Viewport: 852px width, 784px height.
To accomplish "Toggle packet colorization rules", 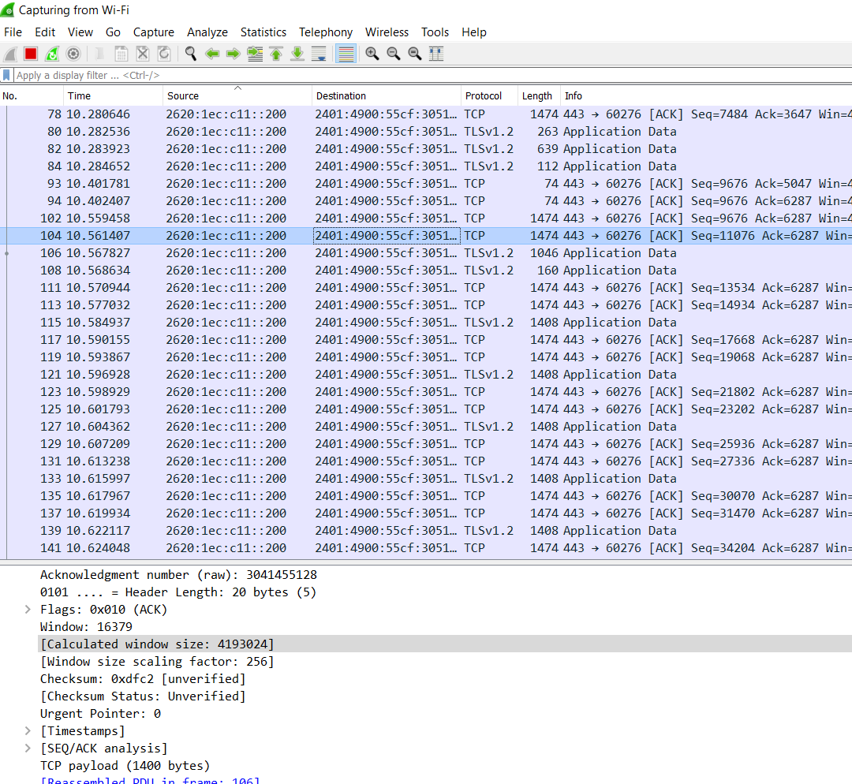I will pos(346,54).
